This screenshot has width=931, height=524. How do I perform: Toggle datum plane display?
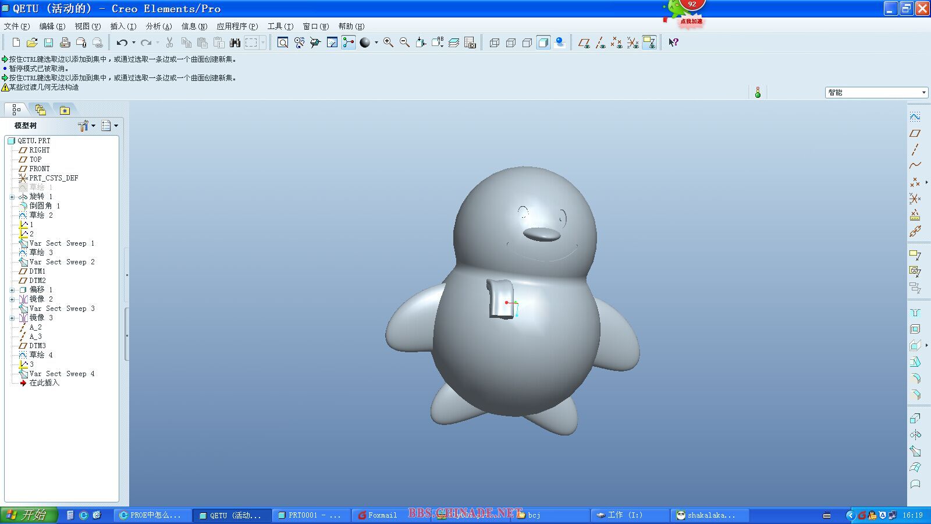point(584,43)
